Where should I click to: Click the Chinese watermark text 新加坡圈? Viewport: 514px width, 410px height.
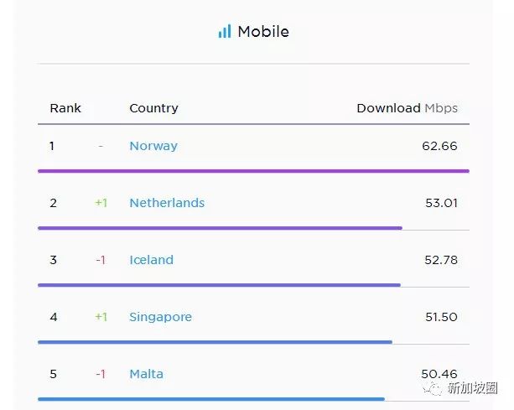(x=473, y=387)
